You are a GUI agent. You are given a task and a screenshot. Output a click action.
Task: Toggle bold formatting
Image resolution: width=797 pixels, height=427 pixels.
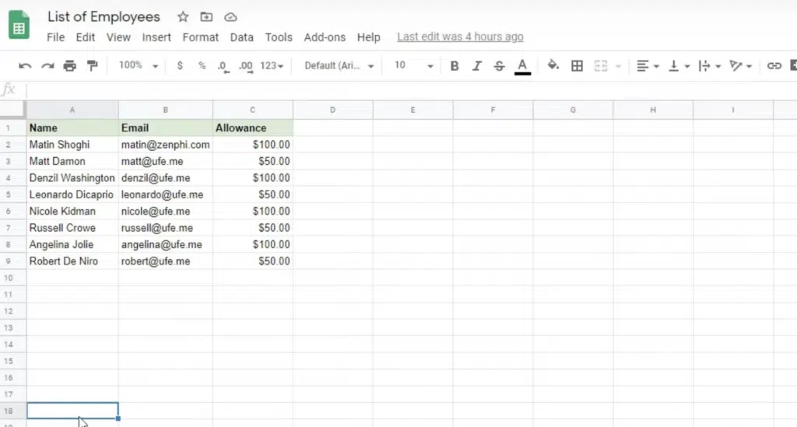point(455,65)
